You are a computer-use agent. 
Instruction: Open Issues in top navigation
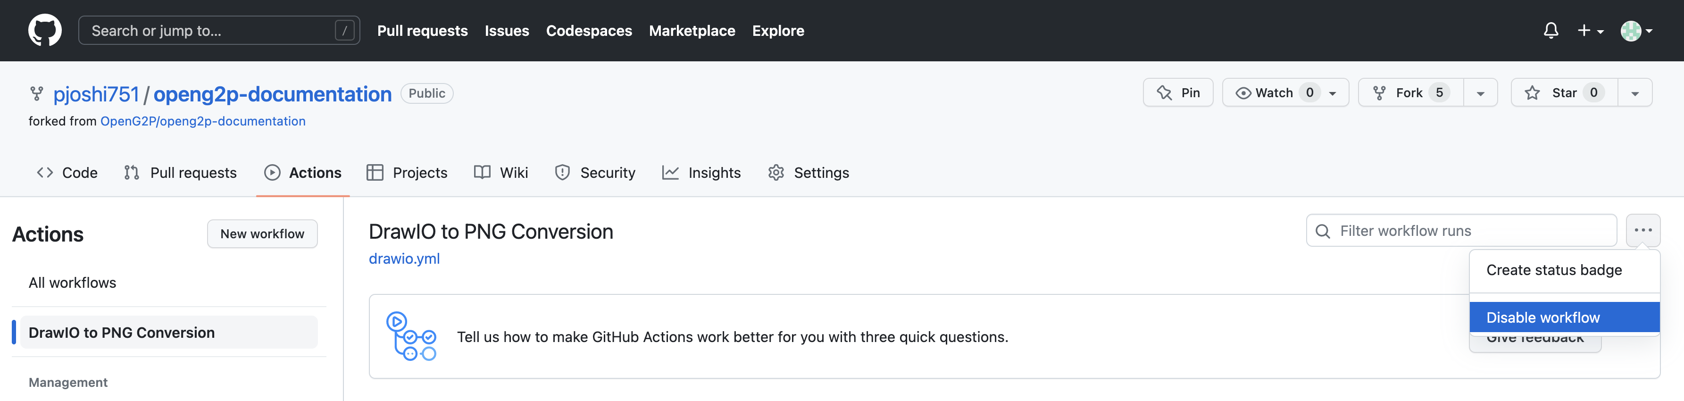[x=507, y=31]
